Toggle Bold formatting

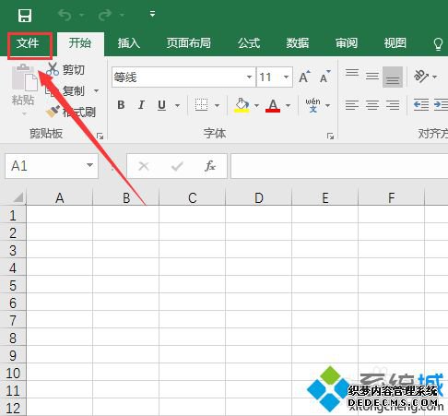(121, 105)
